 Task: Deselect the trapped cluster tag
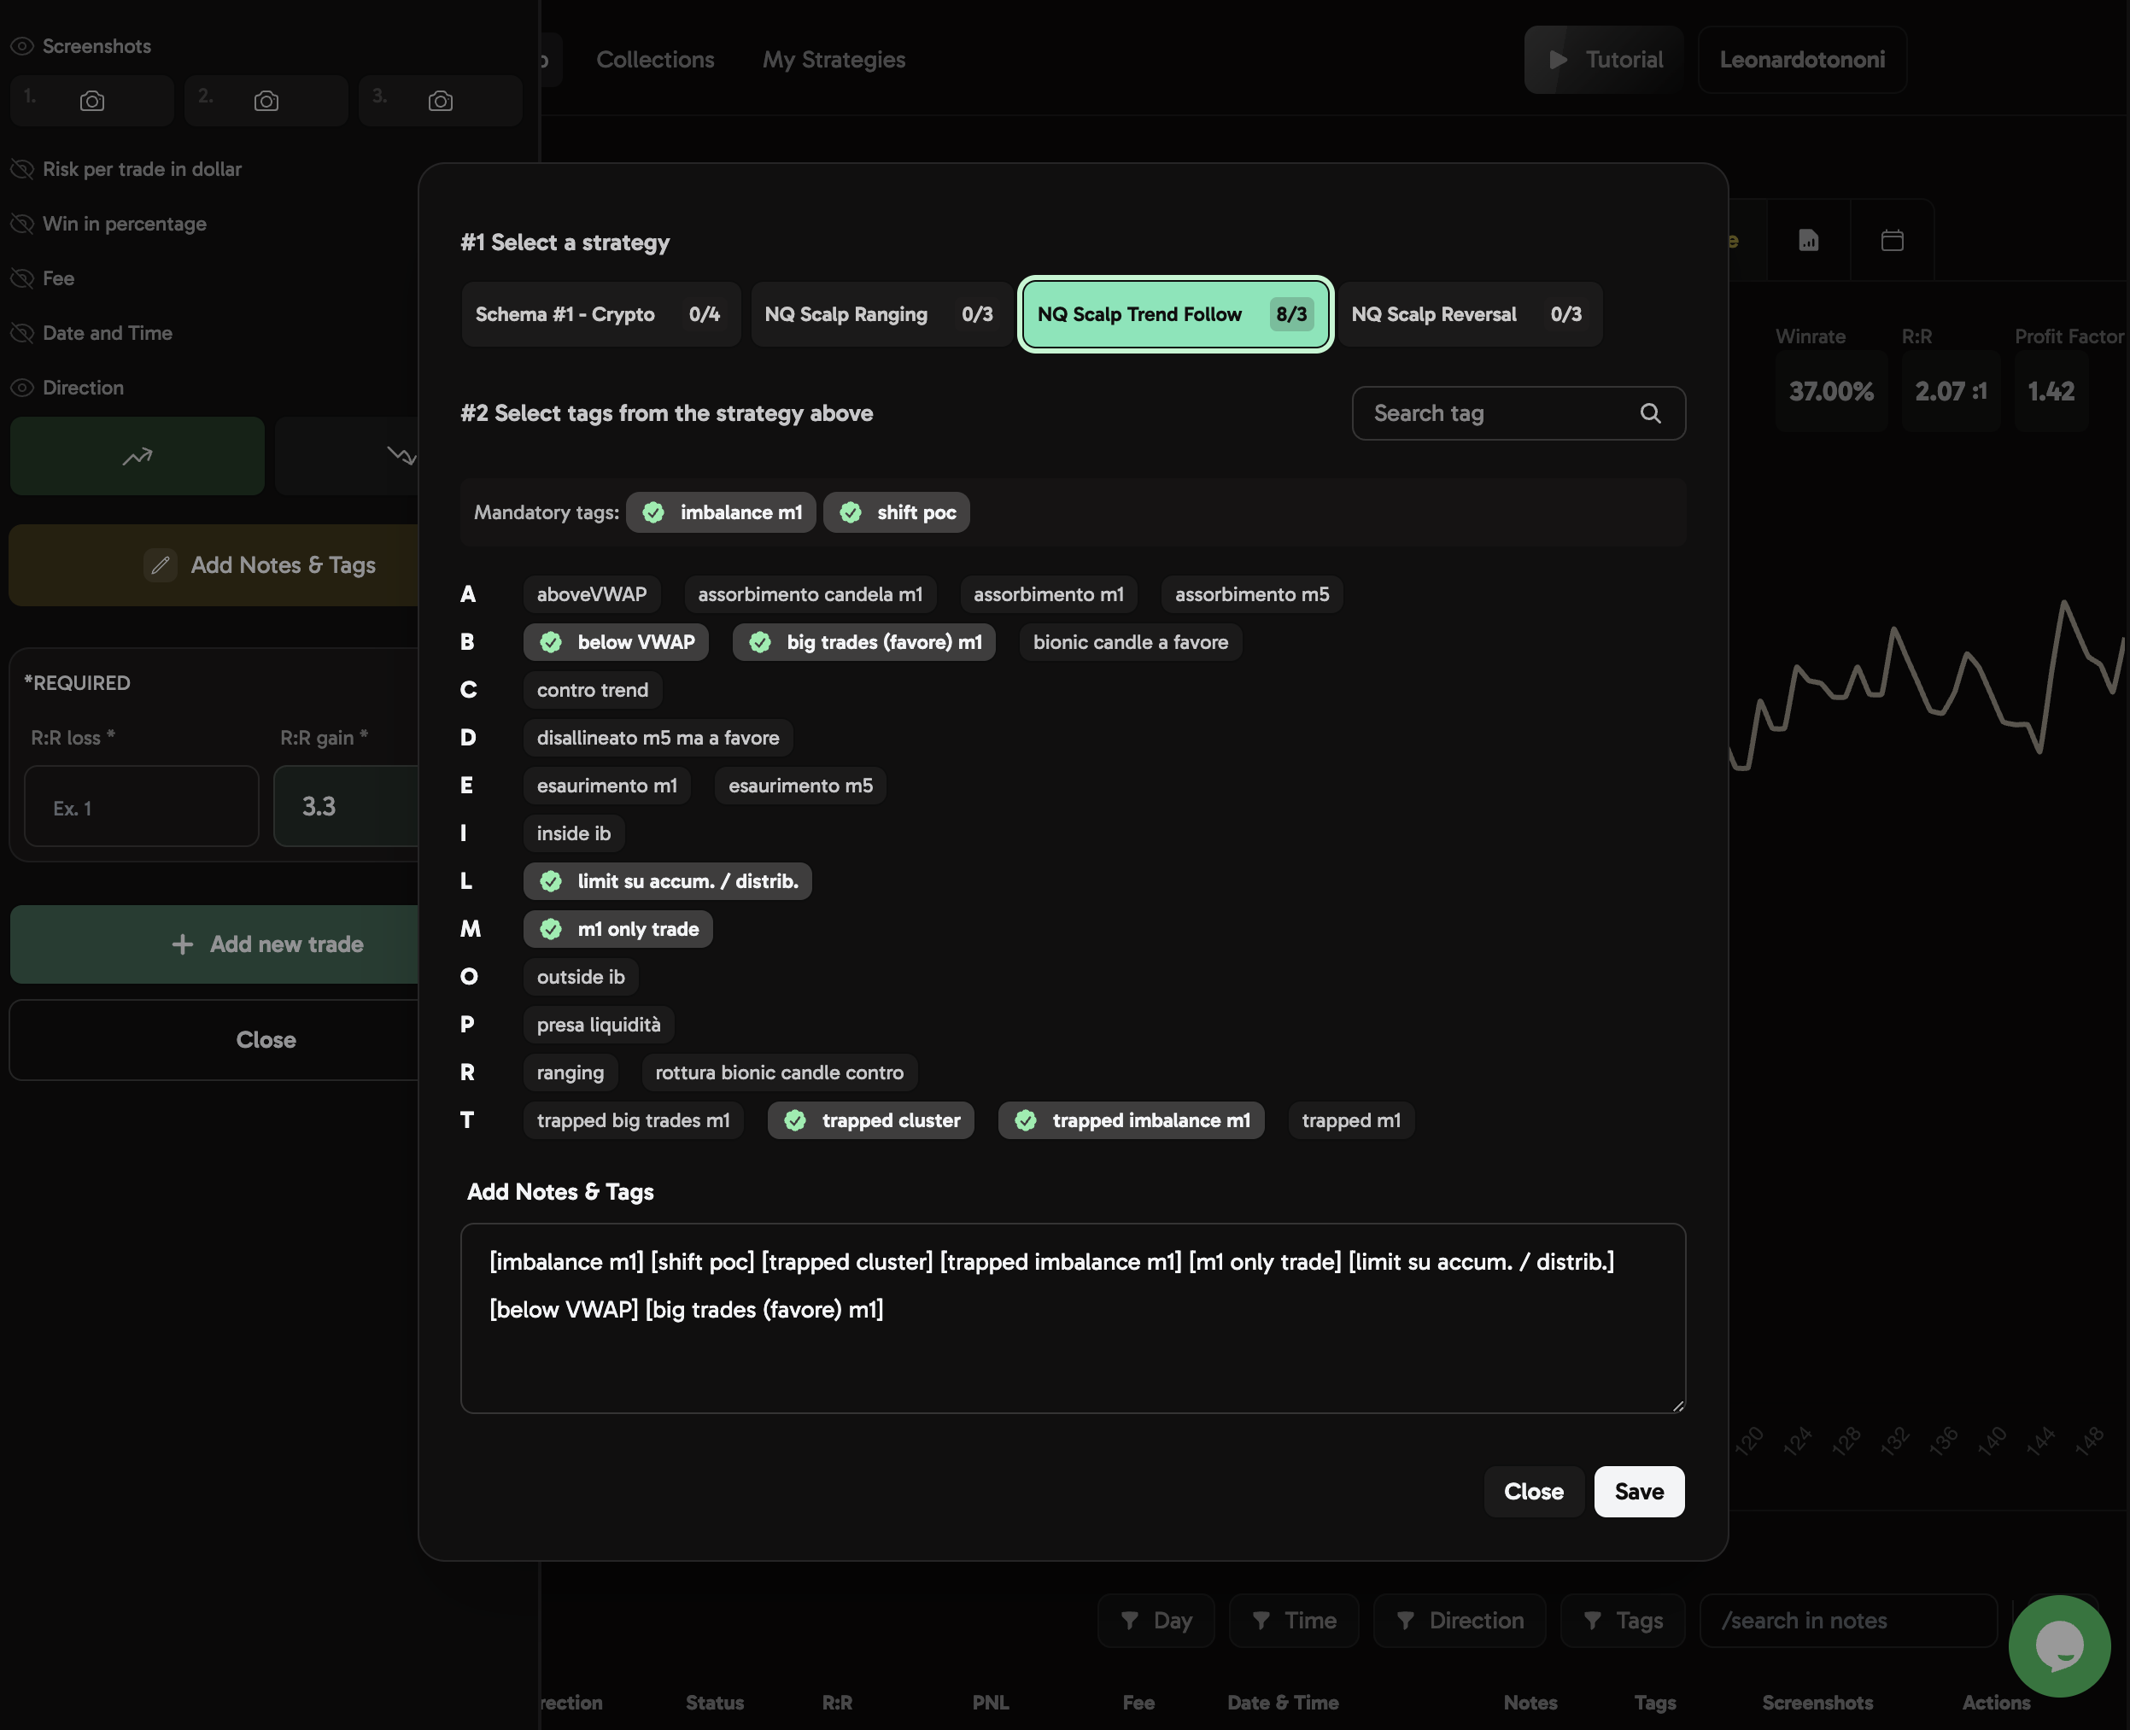pyautogui.click(x=871, y=1120)
